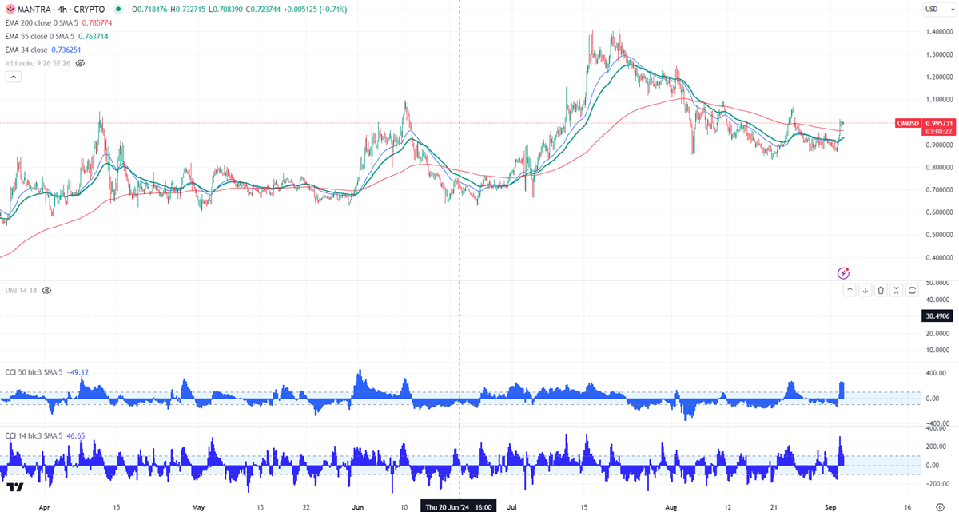Collapse the indicator legend with the chevron button
This screenshot has height=512, width=959.
click(13, 77)
